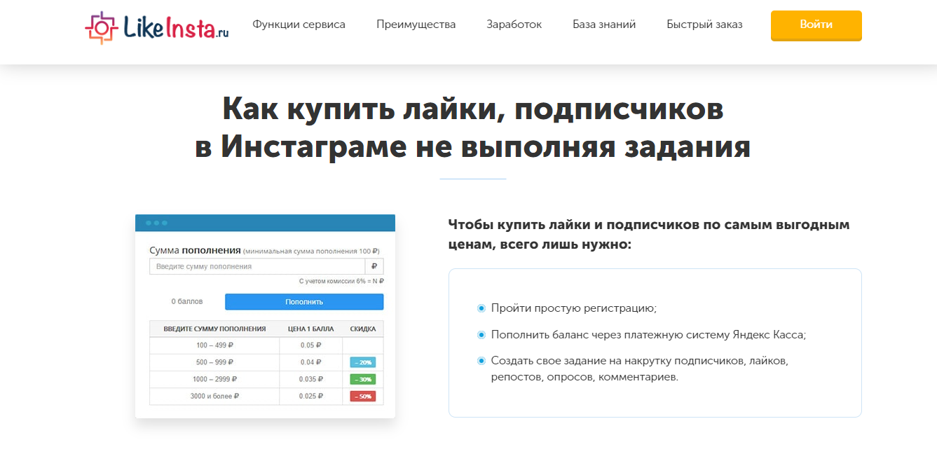Screen dimensions: 937x454
Task: Click the Пополнить баланс через Яндекс Касса line
Action: click(x=649, y=335)
